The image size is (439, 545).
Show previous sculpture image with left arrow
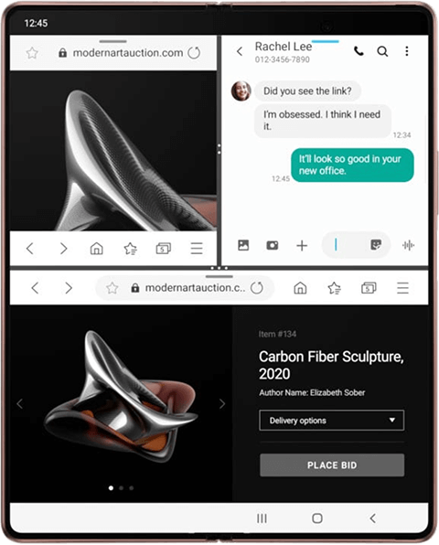pyautogui.click(x=20, y=403)
